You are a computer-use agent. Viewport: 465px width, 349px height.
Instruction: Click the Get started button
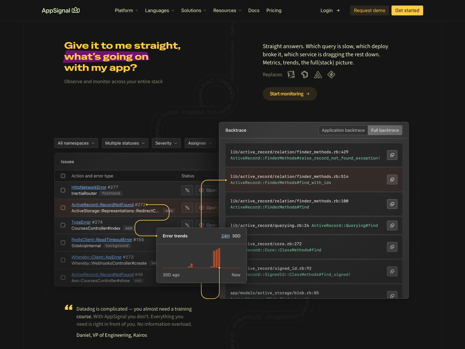point(407,10)
